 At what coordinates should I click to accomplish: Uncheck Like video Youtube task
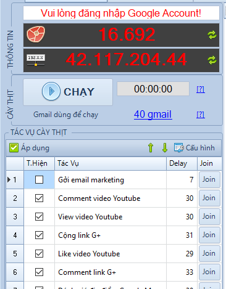coord(39,254)
